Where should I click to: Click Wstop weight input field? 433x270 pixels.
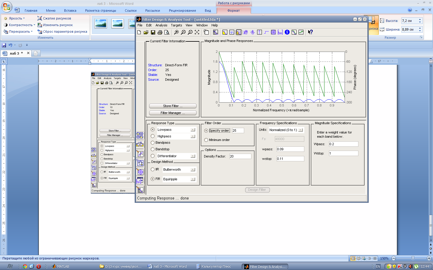click(x=343, y=153)
